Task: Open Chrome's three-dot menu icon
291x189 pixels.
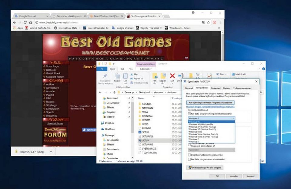Action: (221, 22)
